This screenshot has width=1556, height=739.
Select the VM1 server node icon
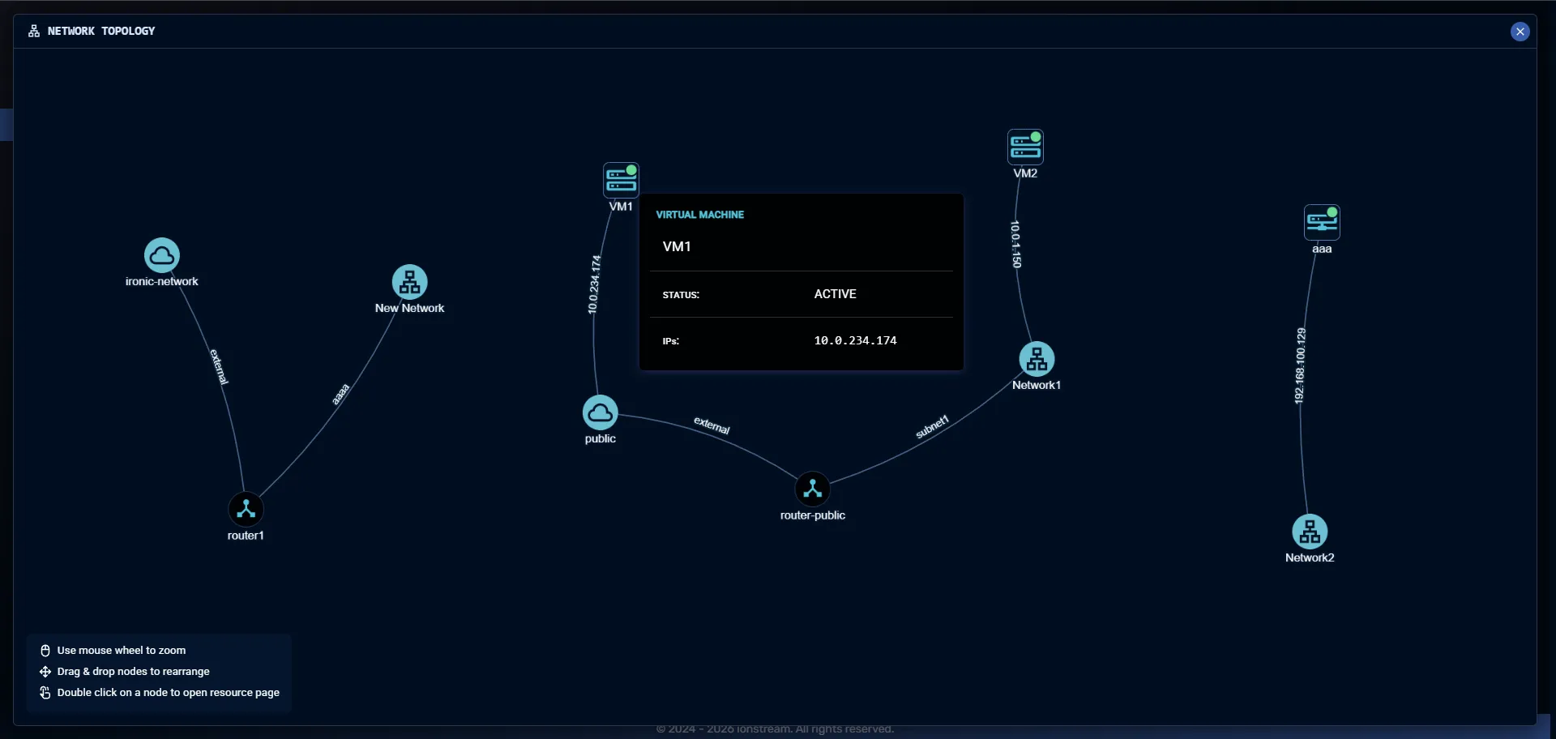[621, 180]
